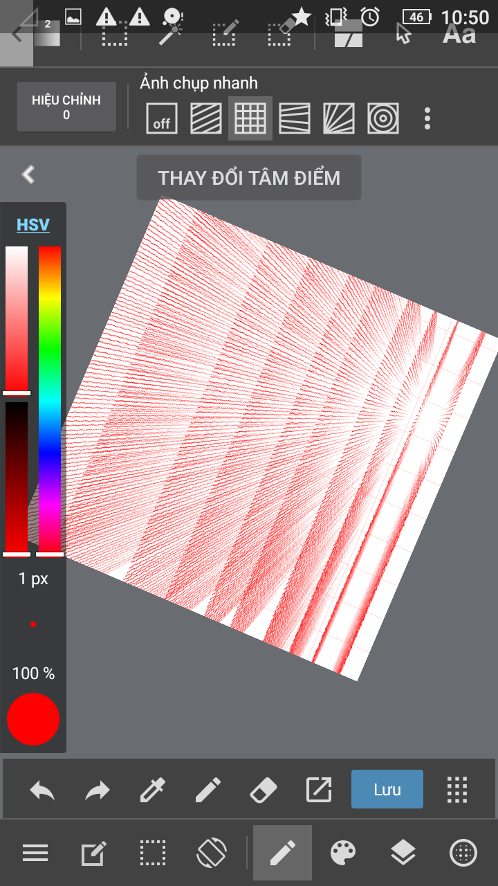Tap the 100 % opacity value

[33, 673]
